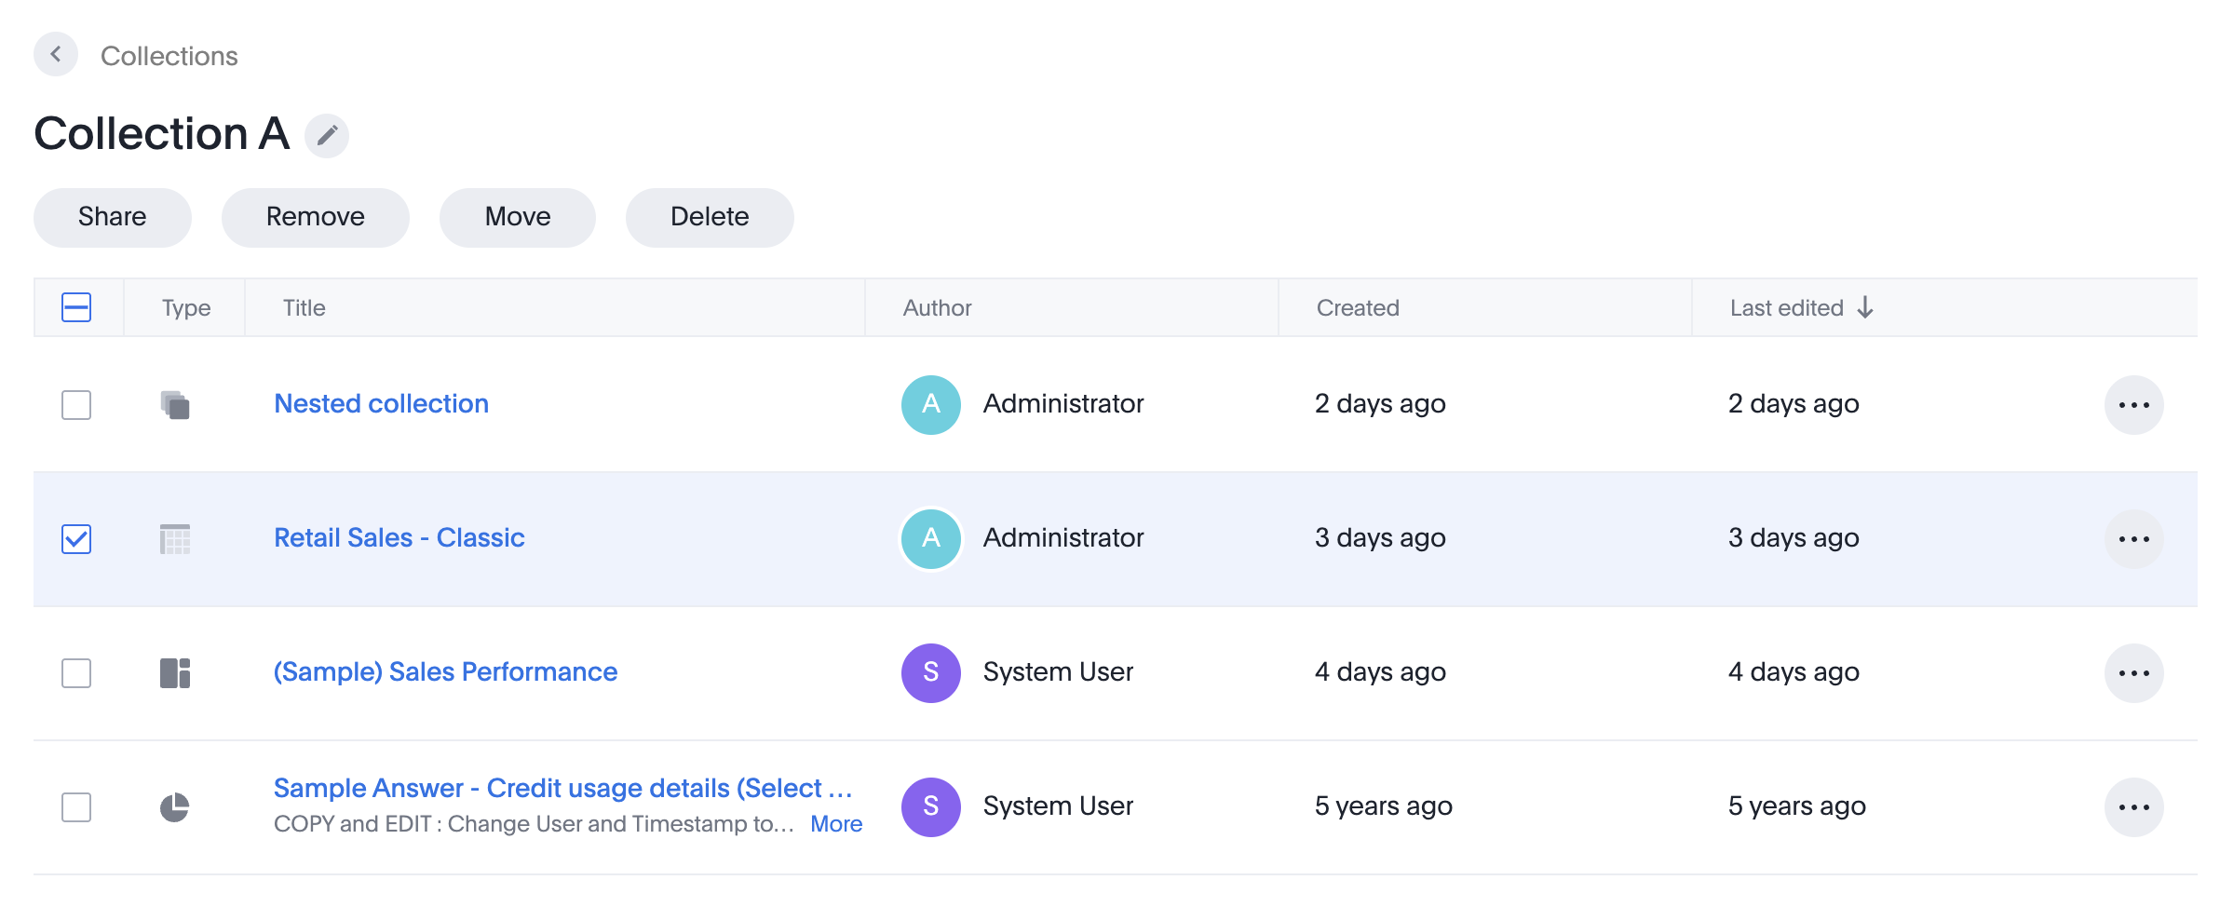
Task: Open the three-dot menu for Retail Sales - Classic
Action: 2132,539
